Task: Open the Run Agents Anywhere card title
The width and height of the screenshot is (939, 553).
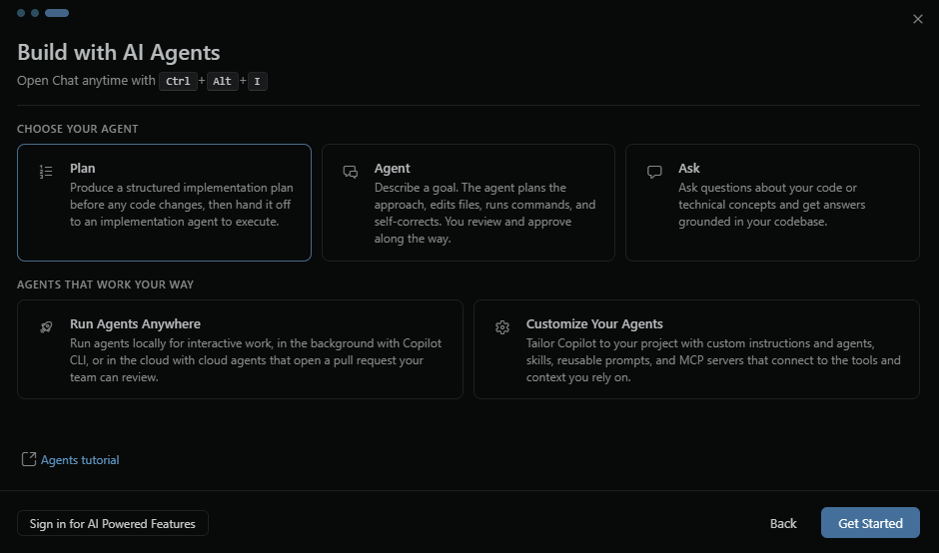Action: 135,324
